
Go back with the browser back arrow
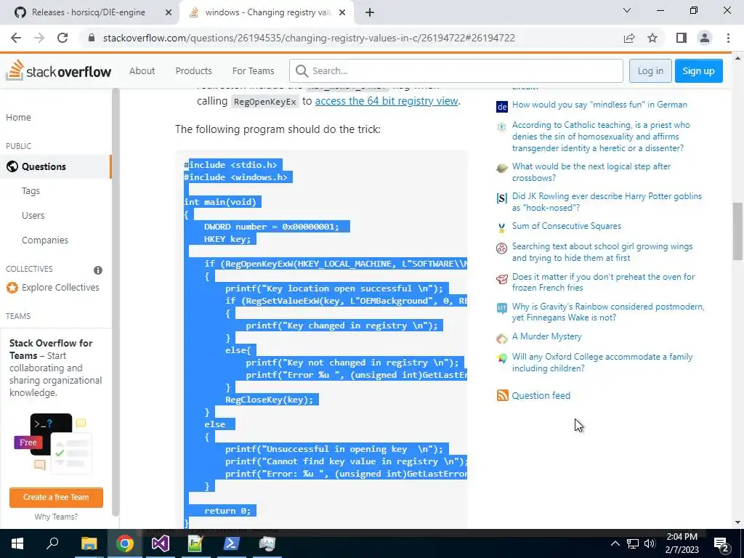(x=16, y=38)
